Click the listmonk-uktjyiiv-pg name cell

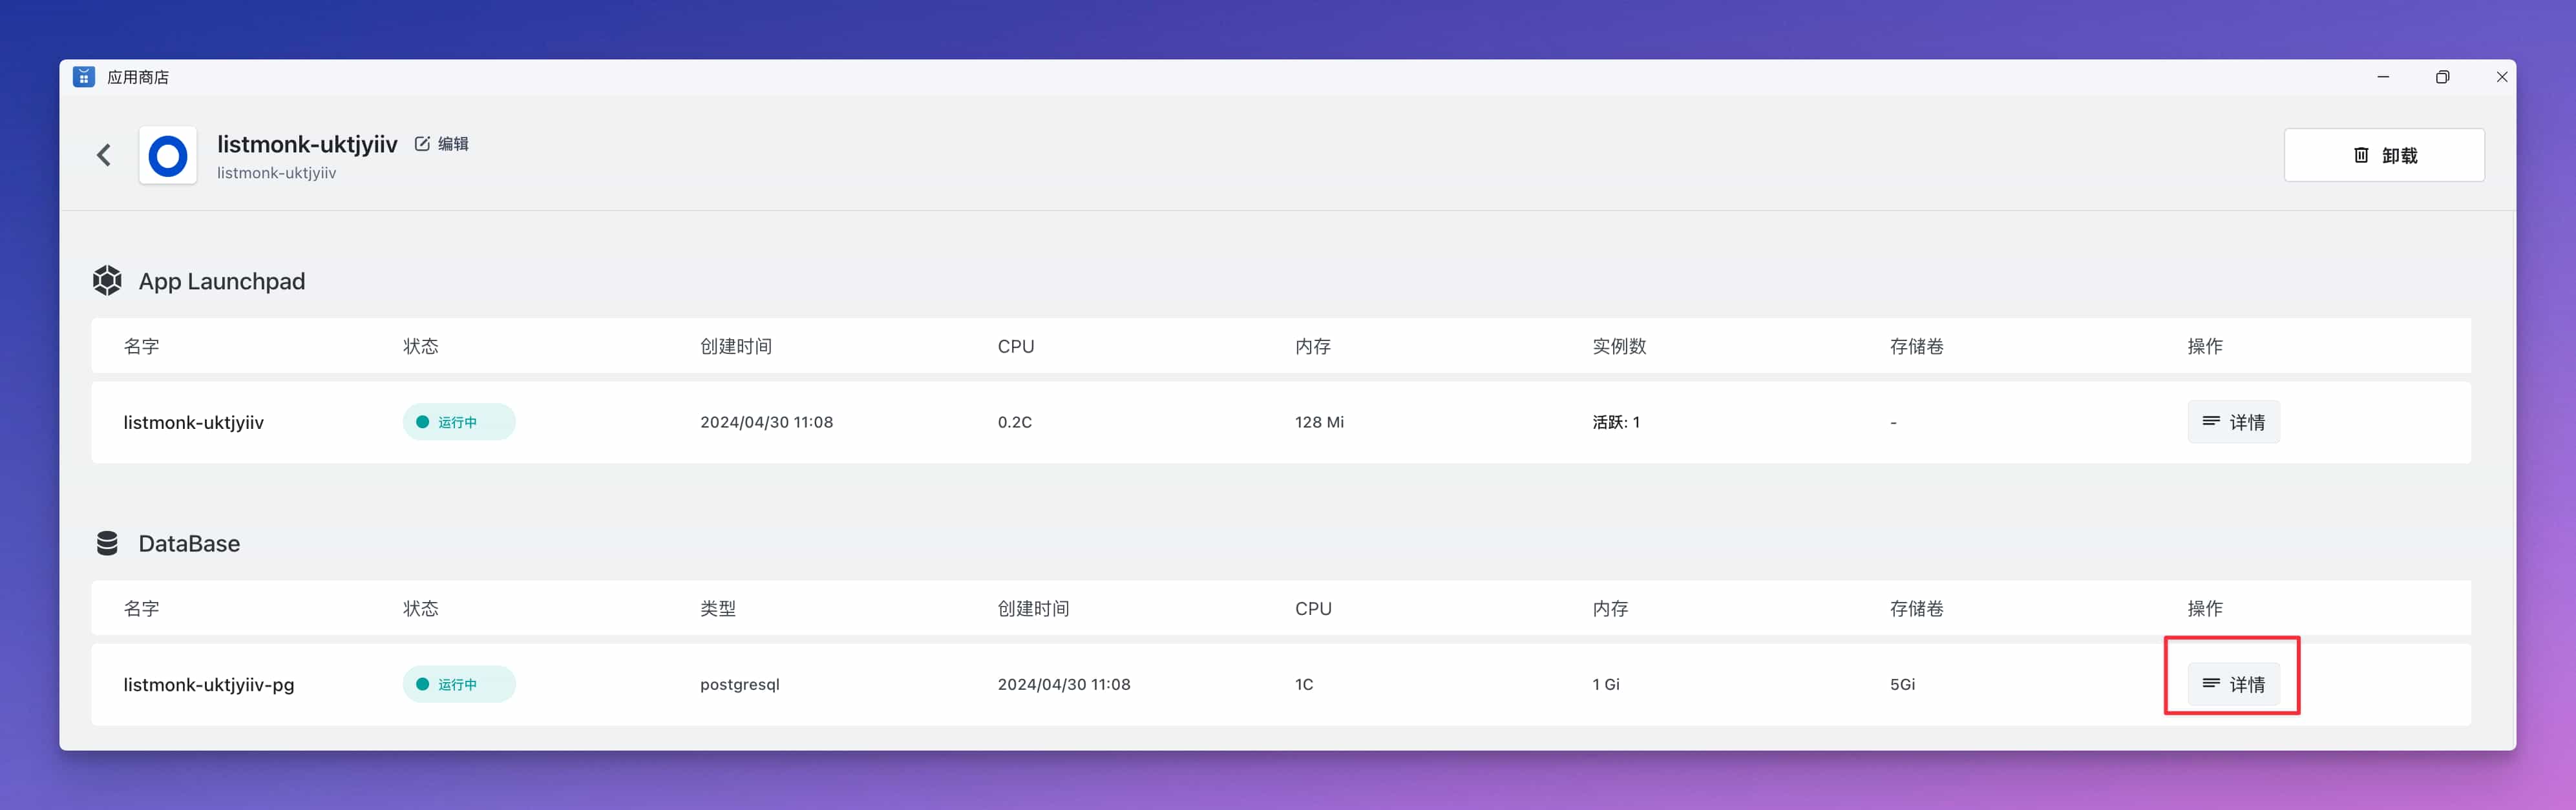tap(209, 684)
